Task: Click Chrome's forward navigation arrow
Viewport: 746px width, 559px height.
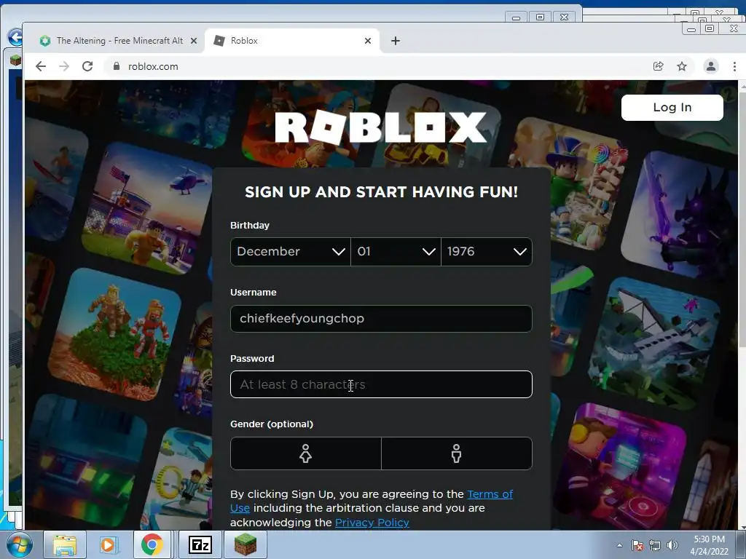Action: (x=64, y=66)
